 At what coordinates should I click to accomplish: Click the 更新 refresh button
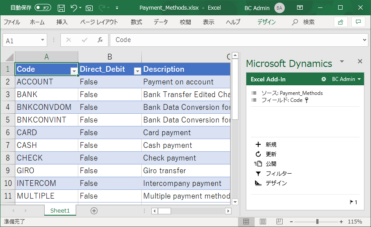click(266, 154)
